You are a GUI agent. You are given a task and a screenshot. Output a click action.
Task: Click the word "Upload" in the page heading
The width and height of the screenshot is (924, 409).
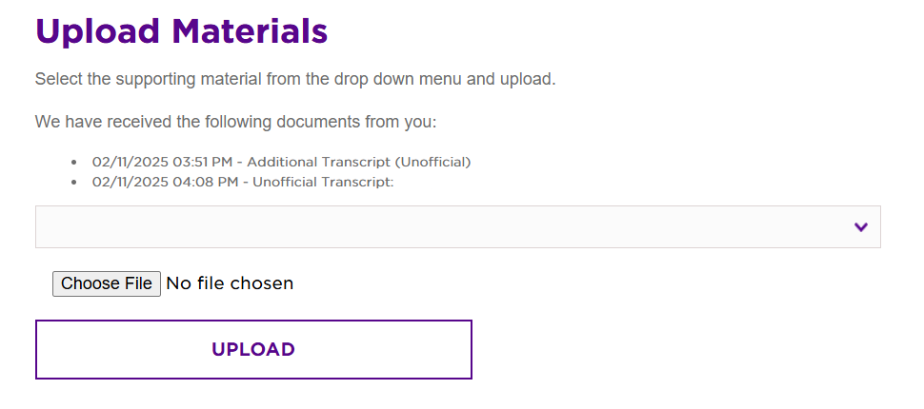pyautogui.click(x=98, y=32)
